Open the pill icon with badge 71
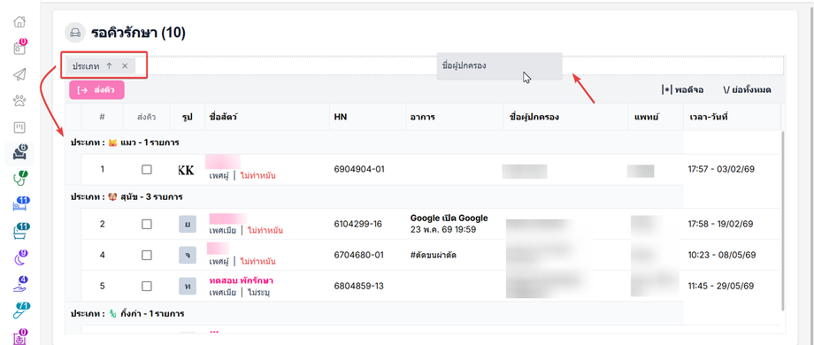This screenshot has width=814, height=345. (19, 310)
